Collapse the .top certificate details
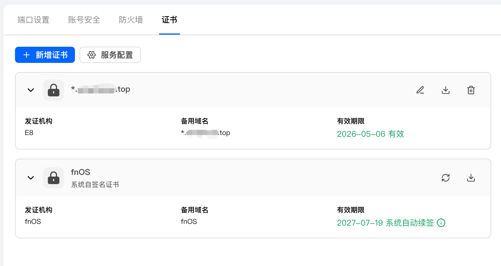This screenshot has width=501, height=266. pos(31,90)
